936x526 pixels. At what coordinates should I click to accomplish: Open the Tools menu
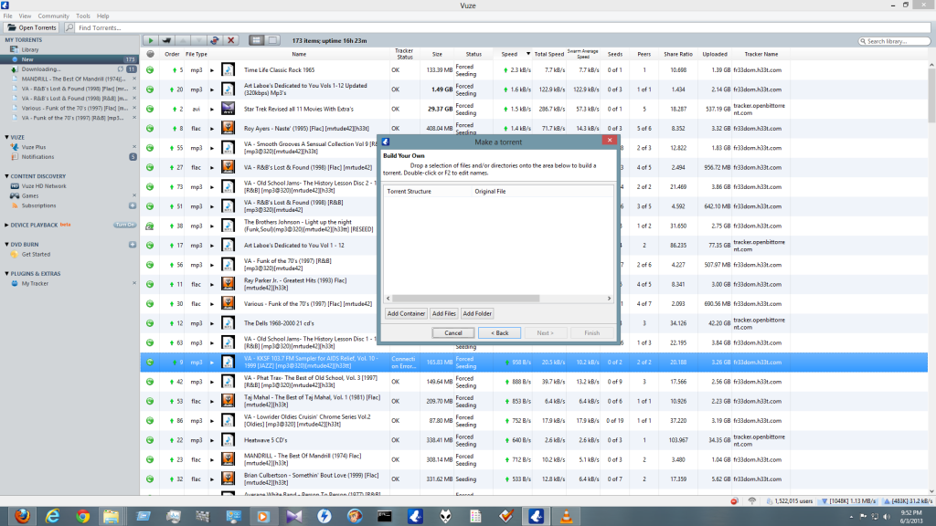pos(83,16)
